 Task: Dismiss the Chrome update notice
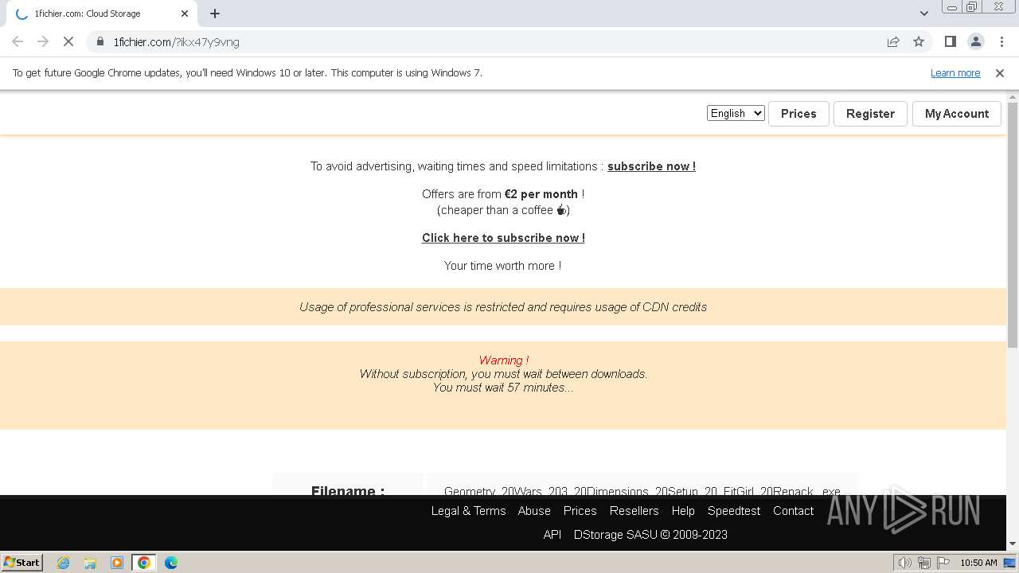[1000, 72]
